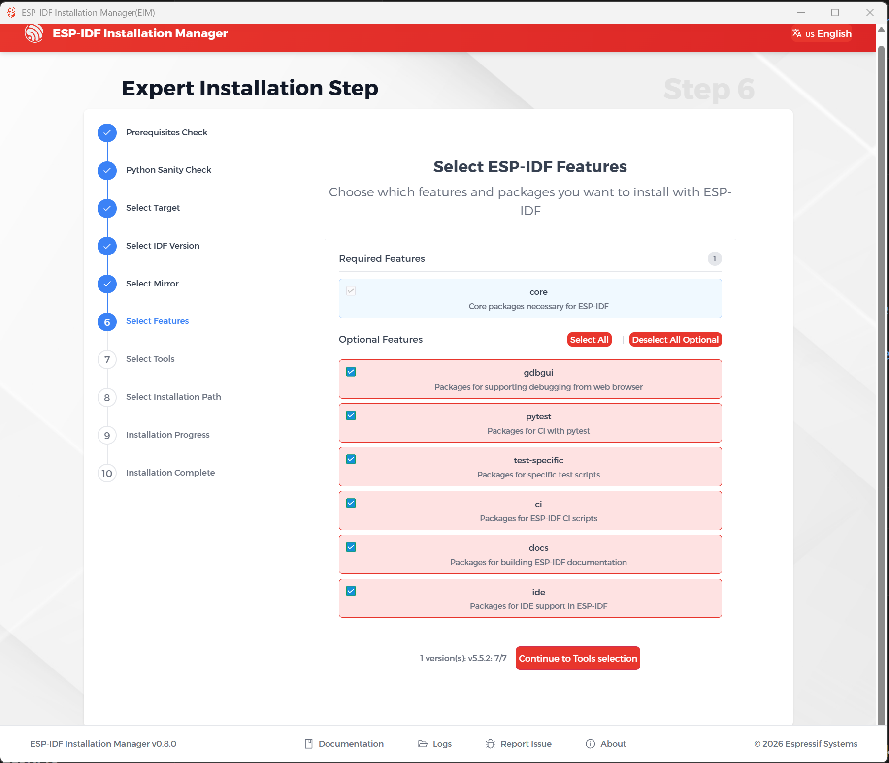Select the pytest feature card title
889x763 pixels.
538,416
